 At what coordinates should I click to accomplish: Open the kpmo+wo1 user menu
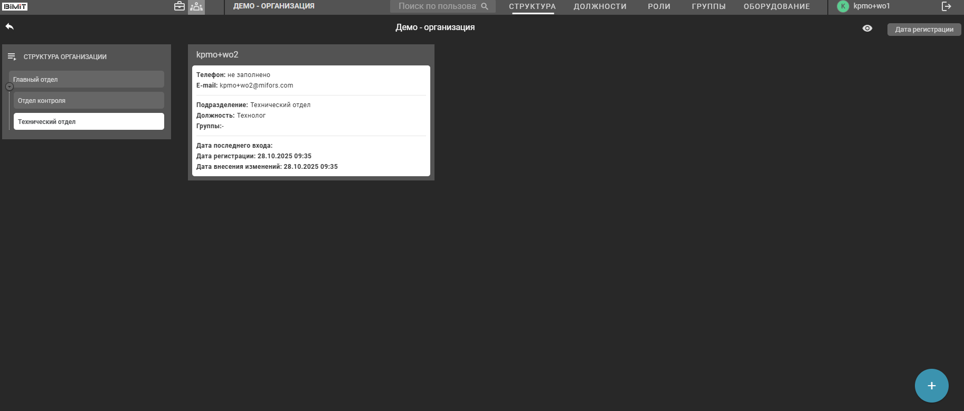click(872, 6)
